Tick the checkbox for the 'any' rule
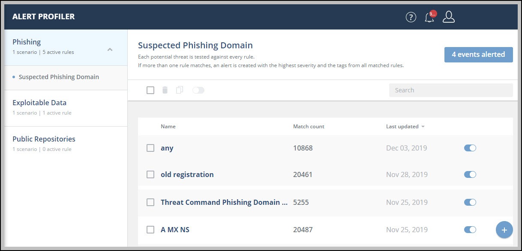This screenshot has width=522, height=251. coord(150,148)
